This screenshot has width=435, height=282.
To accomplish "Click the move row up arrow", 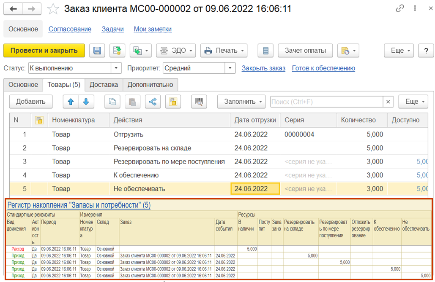I will click(x=70, y=102).
